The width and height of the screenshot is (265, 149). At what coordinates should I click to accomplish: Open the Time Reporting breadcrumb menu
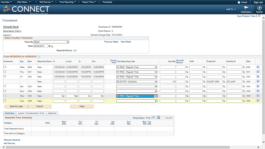(x=67, y=2)
